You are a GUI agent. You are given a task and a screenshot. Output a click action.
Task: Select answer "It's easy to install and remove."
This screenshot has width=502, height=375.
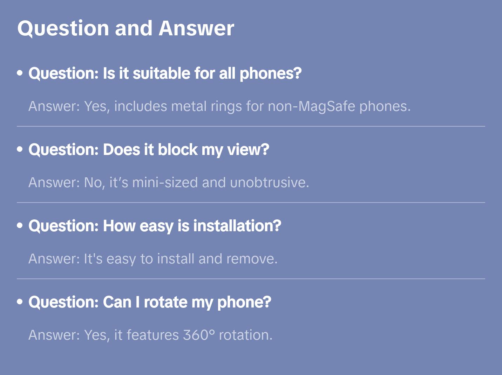[x=153, y=259]
